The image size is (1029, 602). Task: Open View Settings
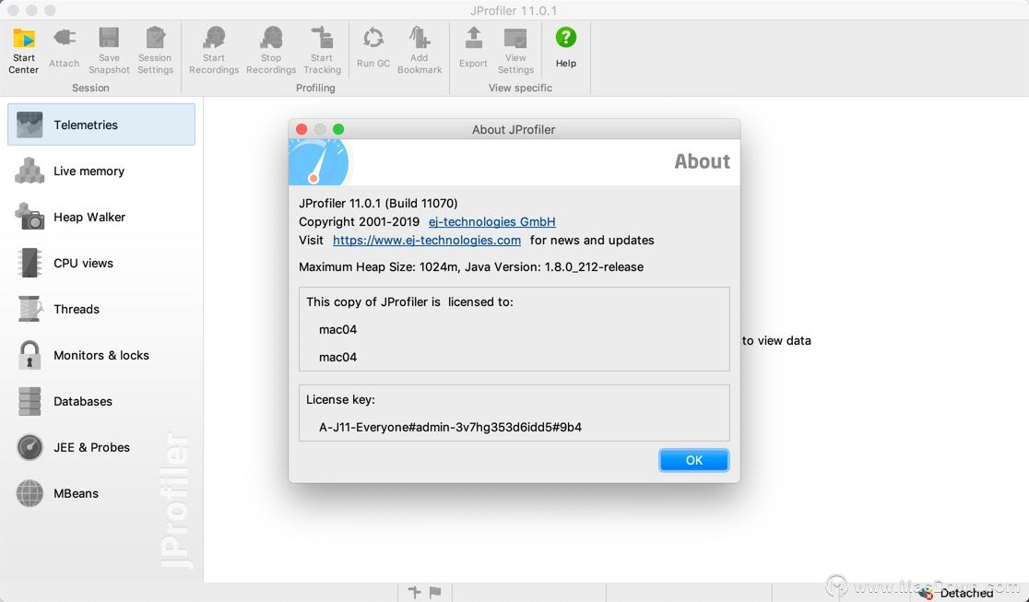coord(515,50)
